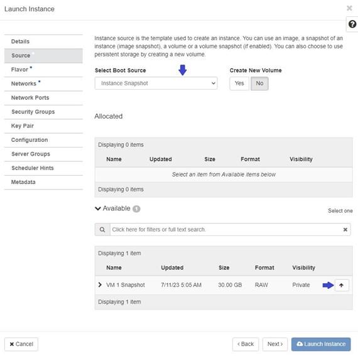Allocate VM 1 Snapshot with up arrow
The width and height of the screenshot is (358, 356).
[342, 285]
